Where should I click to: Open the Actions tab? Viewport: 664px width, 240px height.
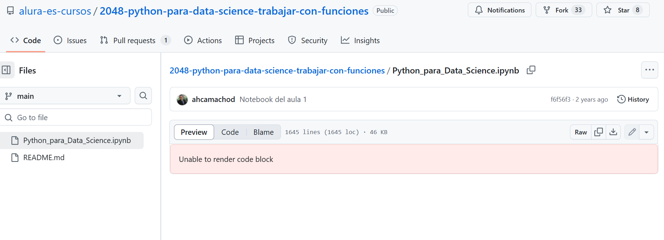pos(203,40)
